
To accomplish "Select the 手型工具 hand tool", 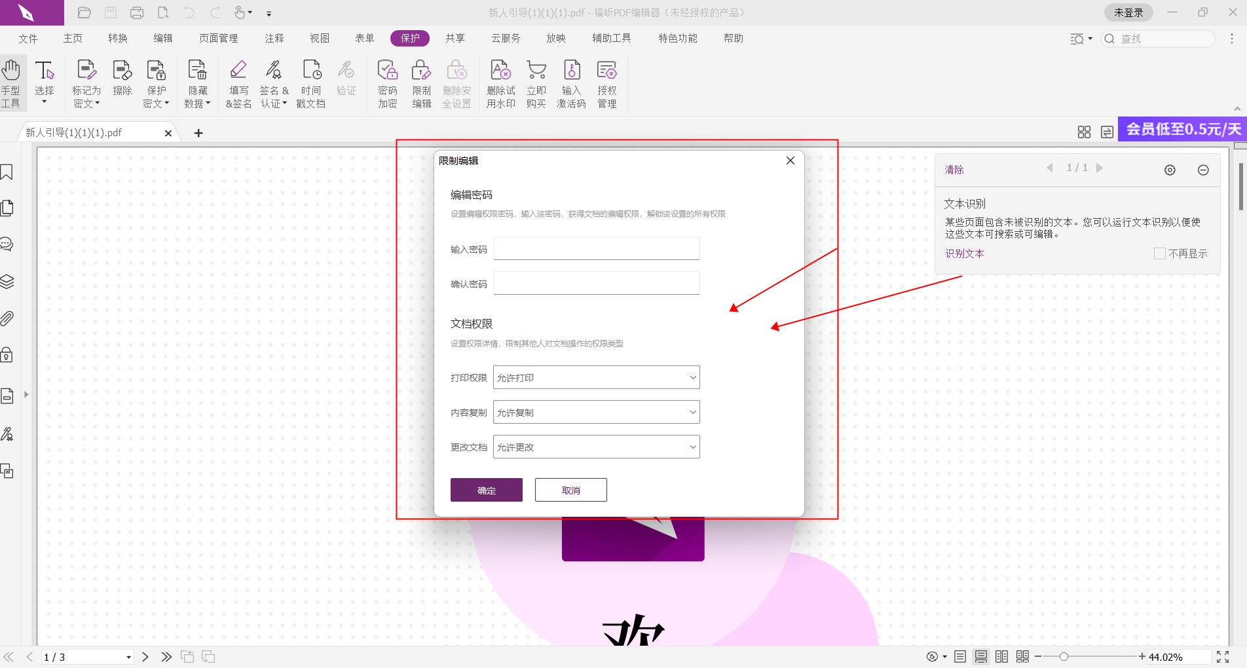I will [x=11, y=84].
